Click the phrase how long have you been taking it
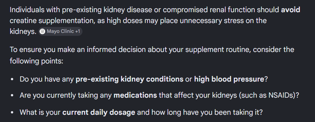315x122 pixels. tap(207, 112)
